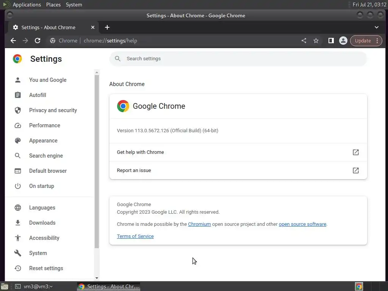Go to Privacy and security
This screenshot has width=388, height=291.
pos(53,110)
